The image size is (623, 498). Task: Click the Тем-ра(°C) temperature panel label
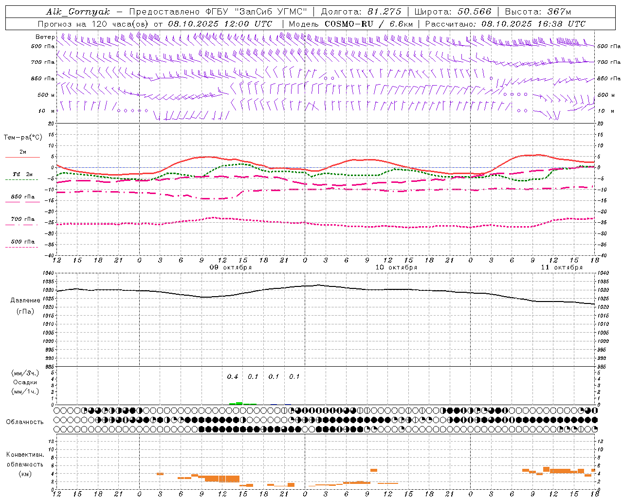pyautogui.click(x=23, y=138)
